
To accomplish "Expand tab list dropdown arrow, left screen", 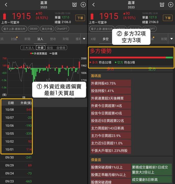I will click(84, 39).
